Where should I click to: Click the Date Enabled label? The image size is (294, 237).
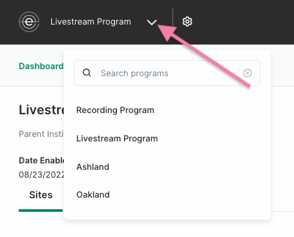pos(41,161)
